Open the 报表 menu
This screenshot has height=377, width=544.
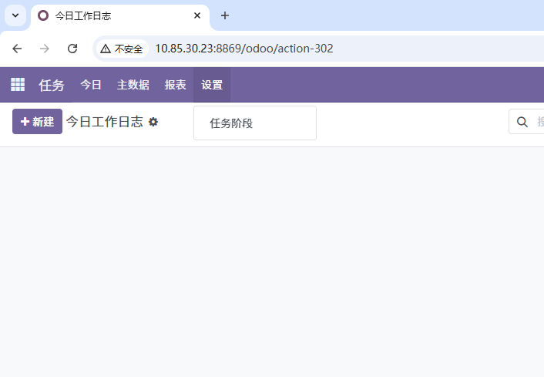(175, 85)
